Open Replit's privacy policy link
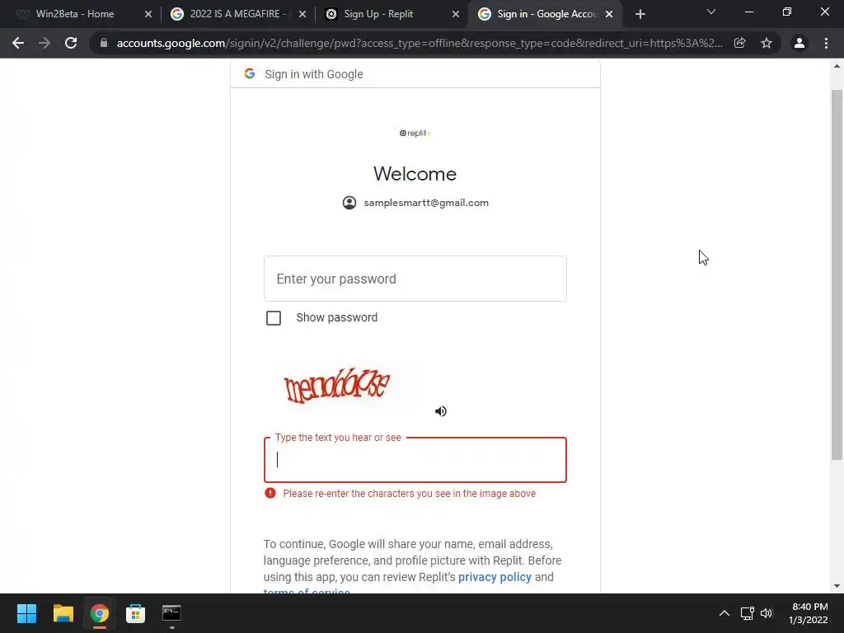Viewport: 844px width, 633px height. pos(495,577)
